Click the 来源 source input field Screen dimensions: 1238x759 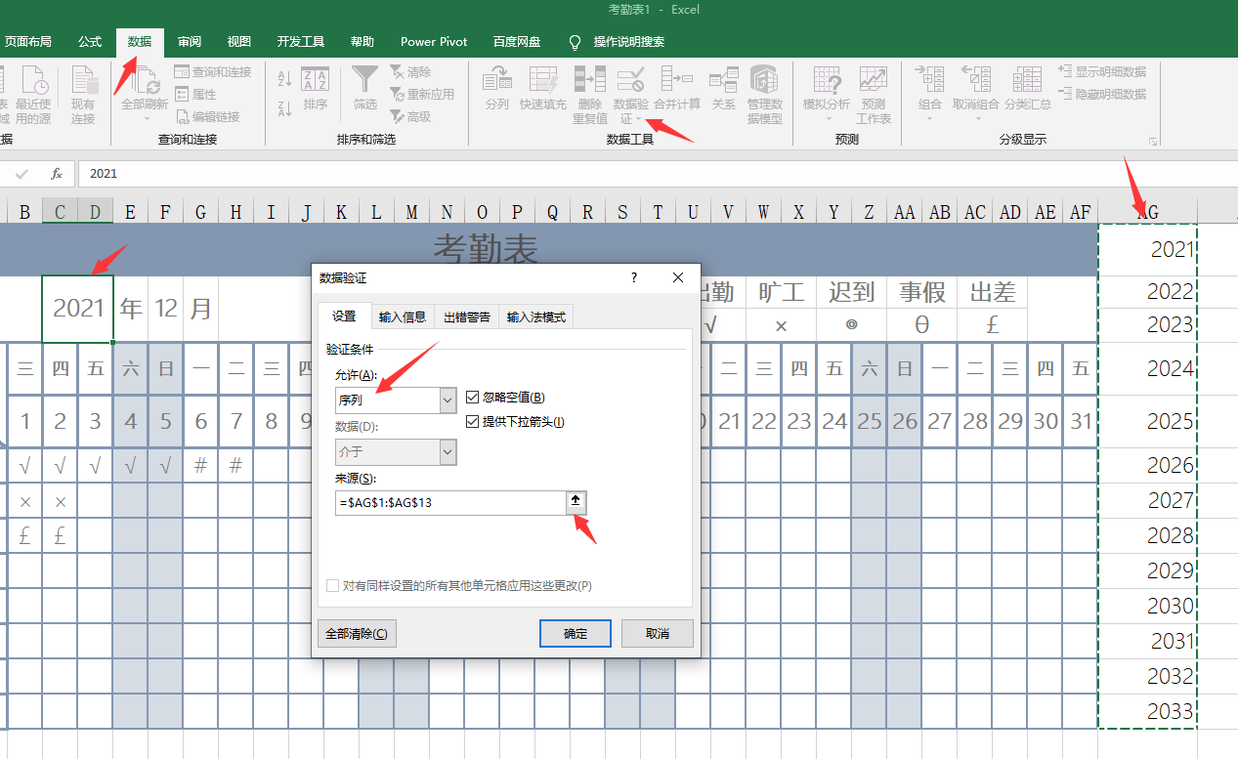(x=449, y=502)
